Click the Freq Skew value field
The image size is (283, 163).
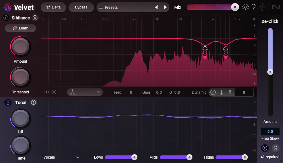[270, 132]
